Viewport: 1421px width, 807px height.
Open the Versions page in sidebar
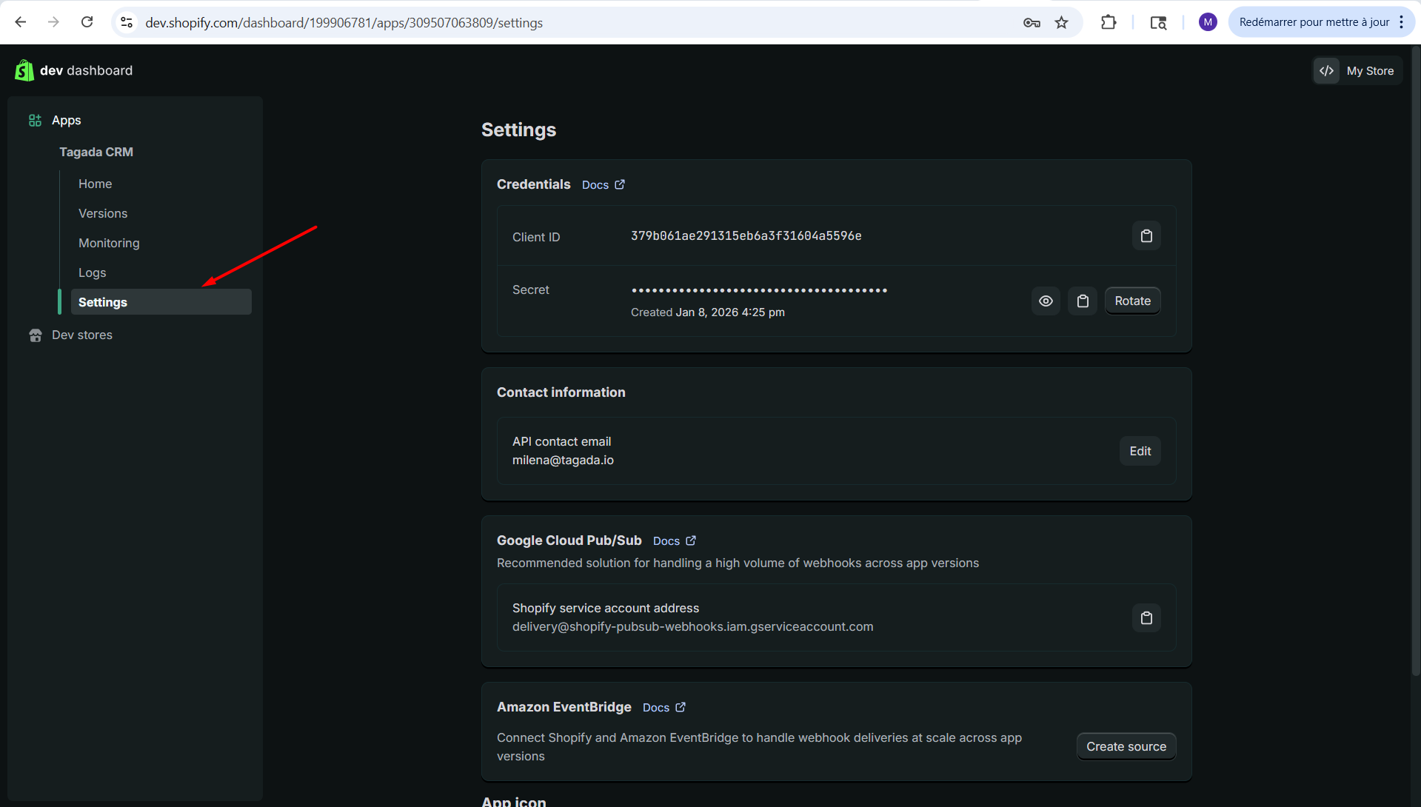pos(103,213)
